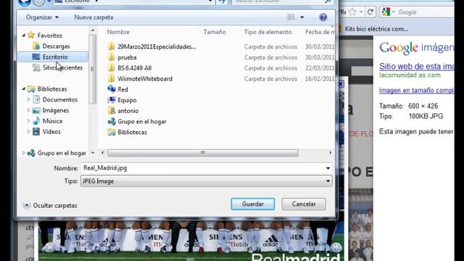Select the antonio user folder icon
Screen dimensions: 464x261
click(x=112, y=111)
